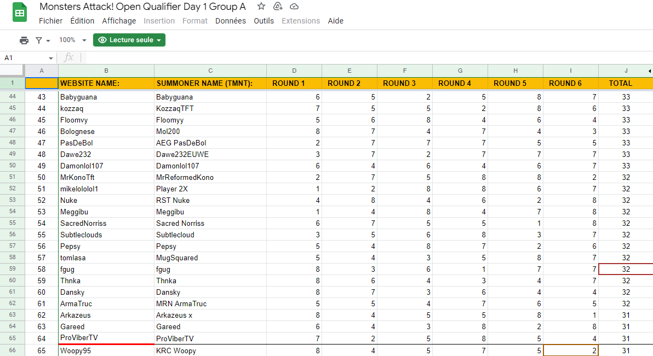Select row header 59
The height and width of the screenshot is (356, 653).
pyautogui.click(x=12, y=269)
